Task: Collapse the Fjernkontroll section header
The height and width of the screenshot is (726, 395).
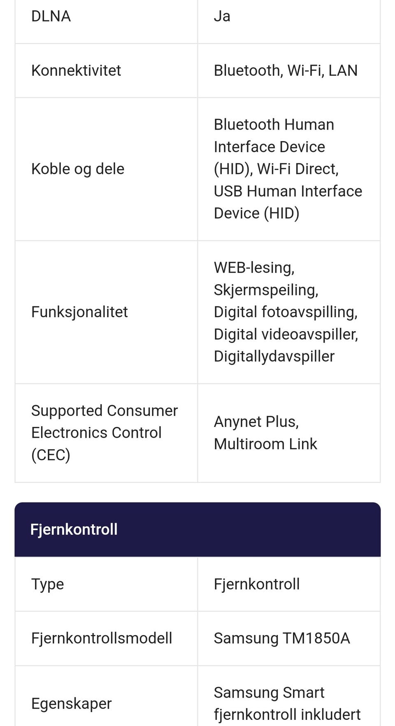Action: (x=197, y=529)
